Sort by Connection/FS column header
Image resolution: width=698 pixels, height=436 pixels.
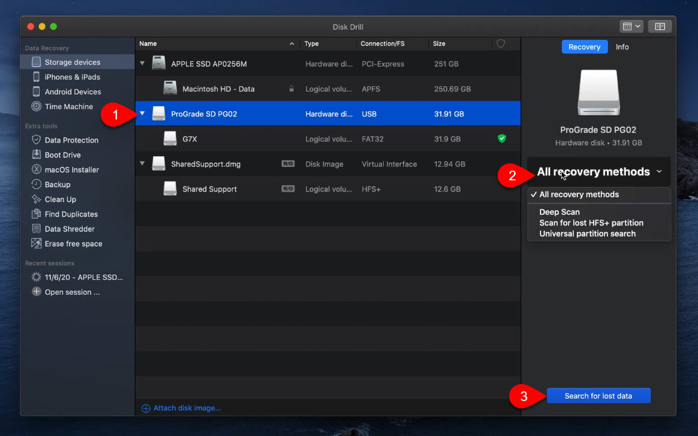click(x=392, y=43)
